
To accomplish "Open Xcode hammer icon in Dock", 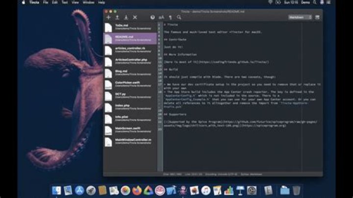I will (171, 190).
